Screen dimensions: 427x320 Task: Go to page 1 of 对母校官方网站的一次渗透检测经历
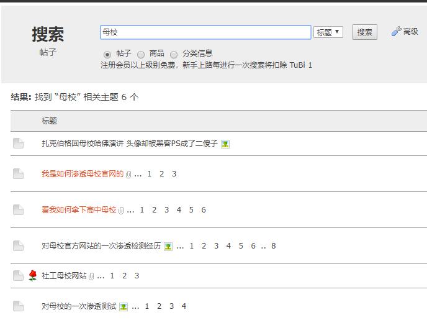click(x=192, y=246)
